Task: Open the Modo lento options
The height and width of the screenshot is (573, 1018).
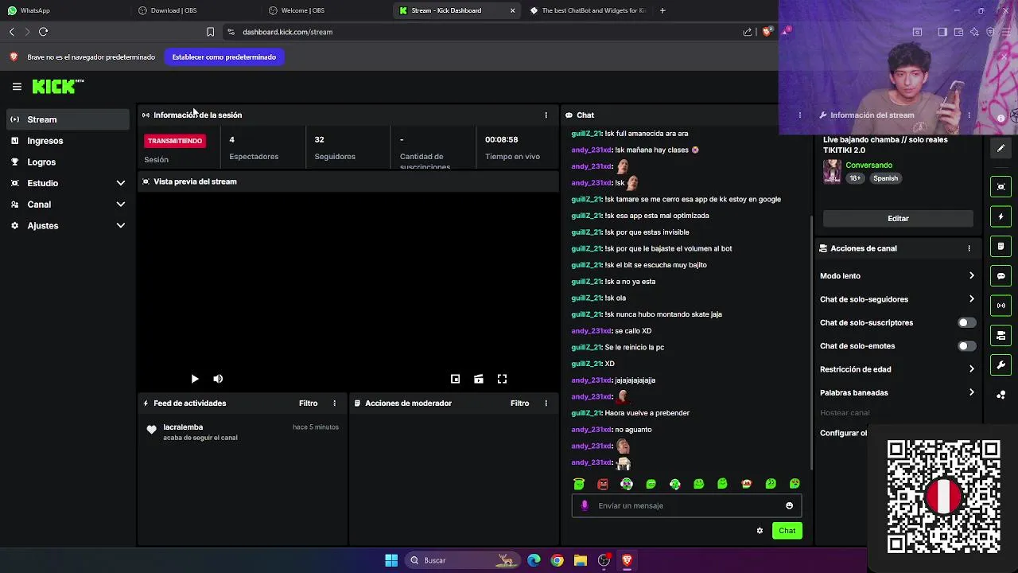Action: click(x=897, y=276)
